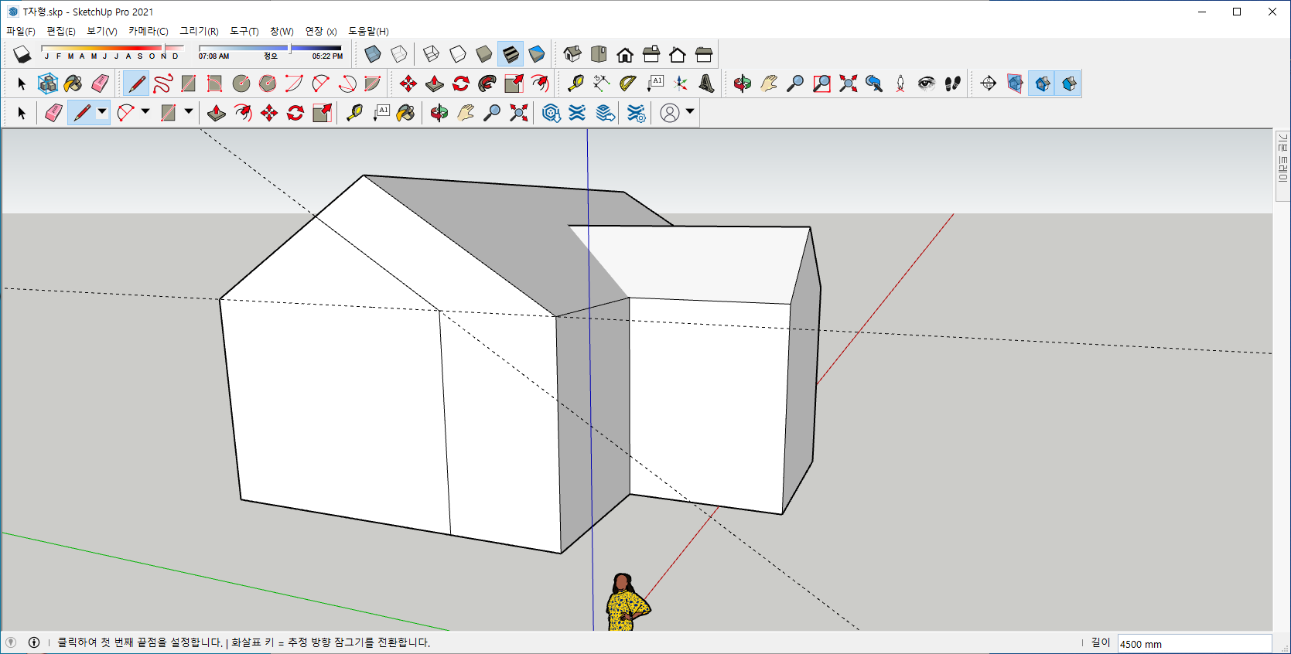Viewport: 1291px width, 654px height.
Task: Select the Dimensions tool
Action: point(601,83)
